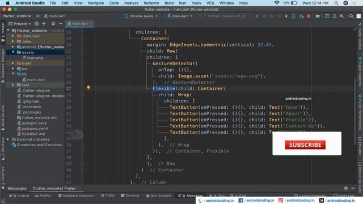The height and width of the screenshot is (204, 363).
Task: Open Project panel settings gear
Action: tap(53, 24)
